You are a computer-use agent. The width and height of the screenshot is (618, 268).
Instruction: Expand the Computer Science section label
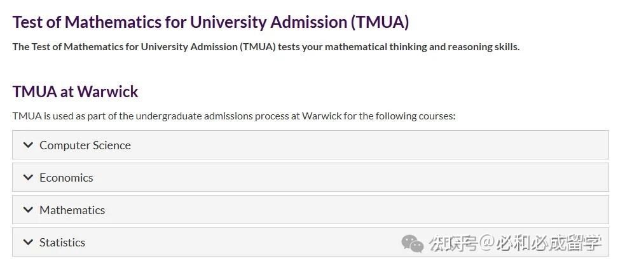pyautogui.click(x=85, y=145)
